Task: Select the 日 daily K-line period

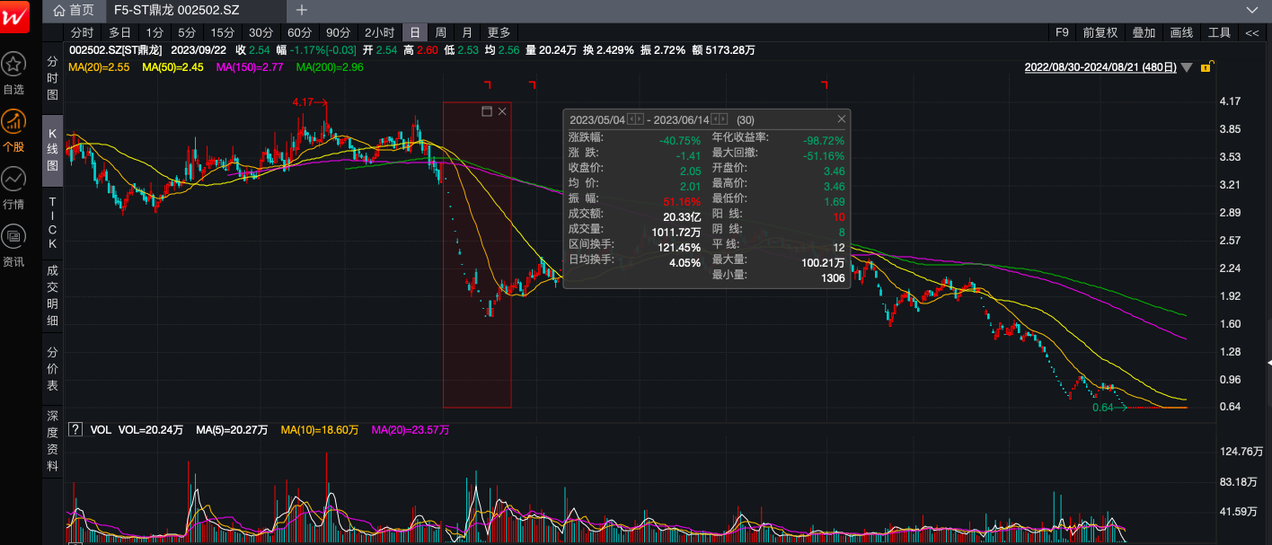Action: 415,32
